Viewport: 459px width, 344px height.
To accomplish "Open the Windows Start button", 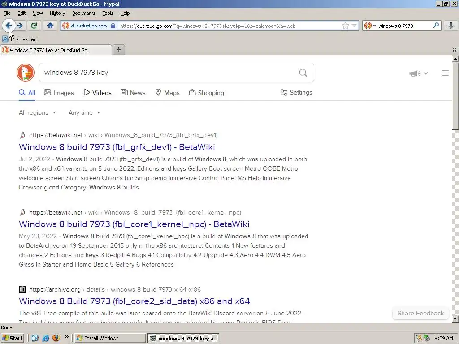I will coord(12,338).
